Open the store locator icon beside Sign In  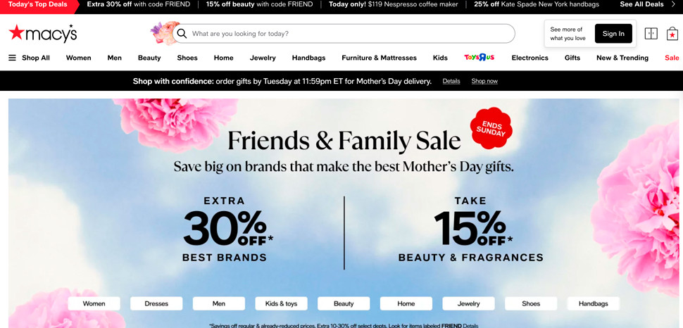651,34
